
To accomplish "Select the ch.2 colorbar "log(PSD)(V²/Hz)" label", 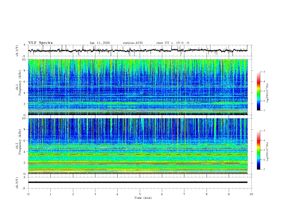I will tap(268, 151).
